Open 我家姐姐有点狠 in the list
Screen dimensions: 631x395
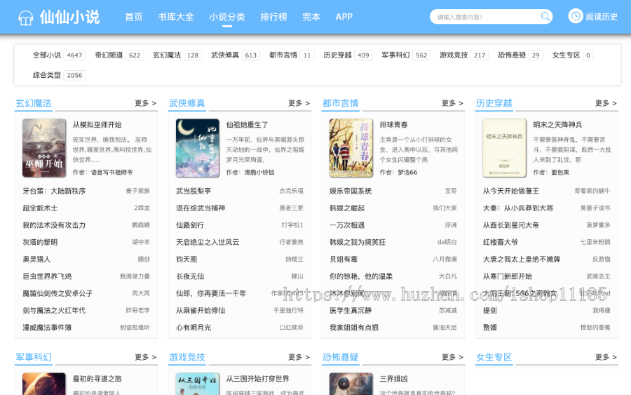(354, 328)
